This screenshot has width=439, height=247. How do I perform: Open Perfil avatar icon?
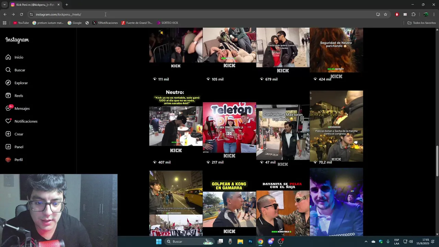[x=8, y=160]
